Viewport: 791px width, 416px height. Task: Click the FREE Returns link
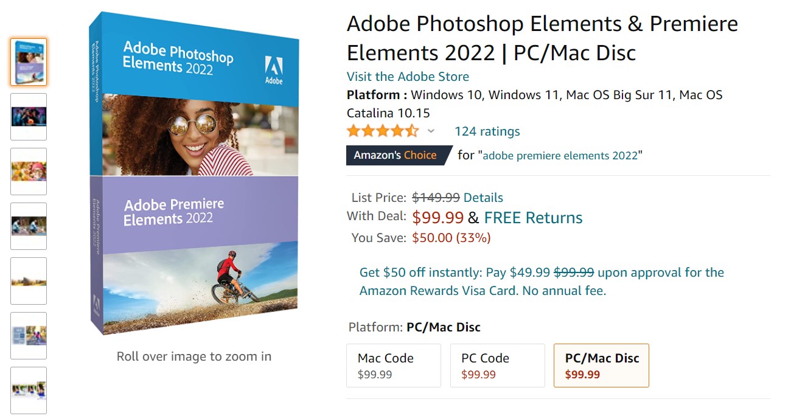click(533, 218)
